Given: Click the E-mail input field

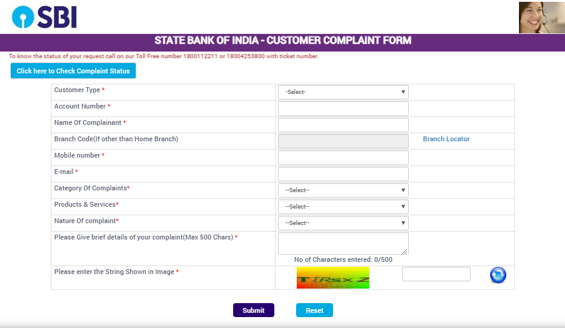Looking at the screenshot, I should pyautogui.click(x=343, y=174).
